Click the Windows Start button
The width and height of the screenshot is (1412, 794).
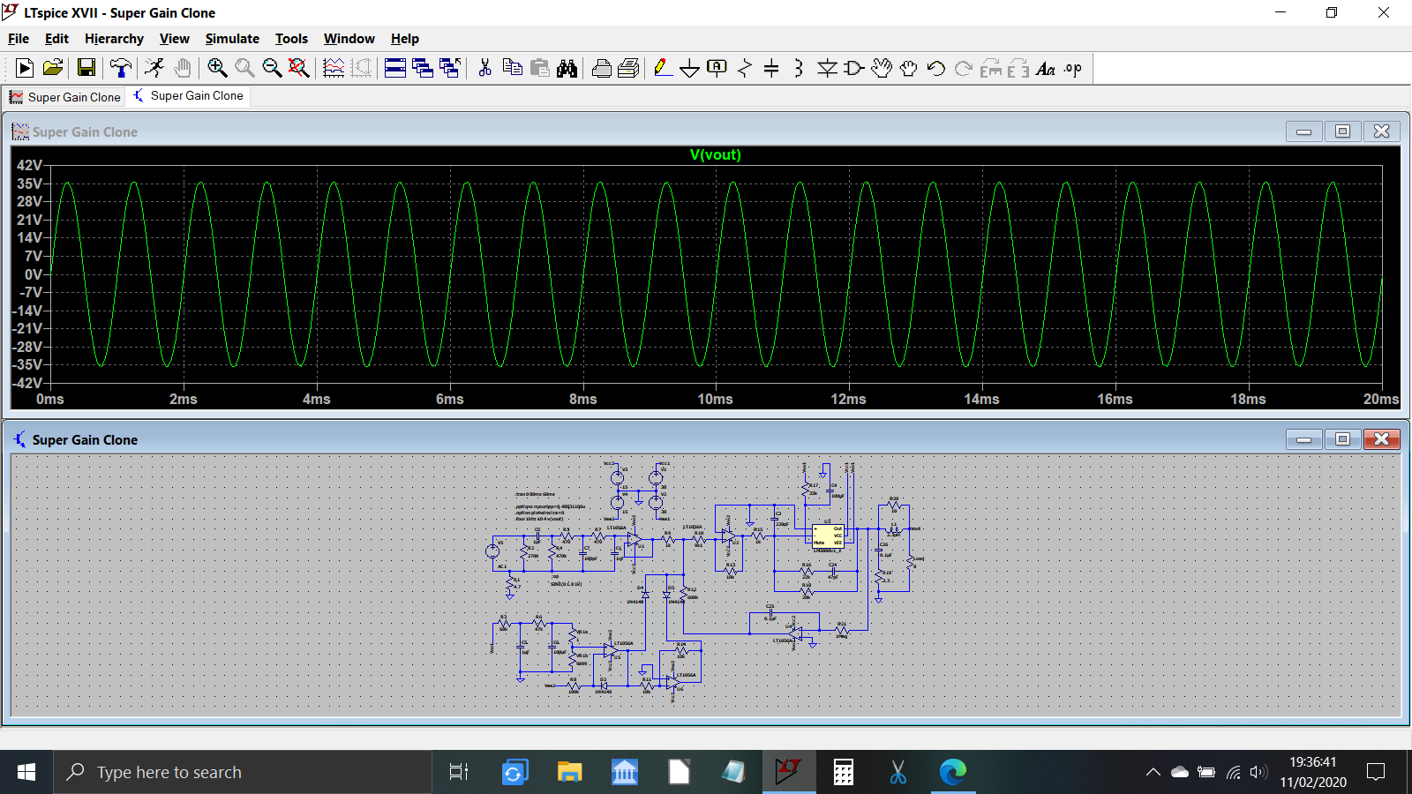pyautogui.click(x=26, y=772)
